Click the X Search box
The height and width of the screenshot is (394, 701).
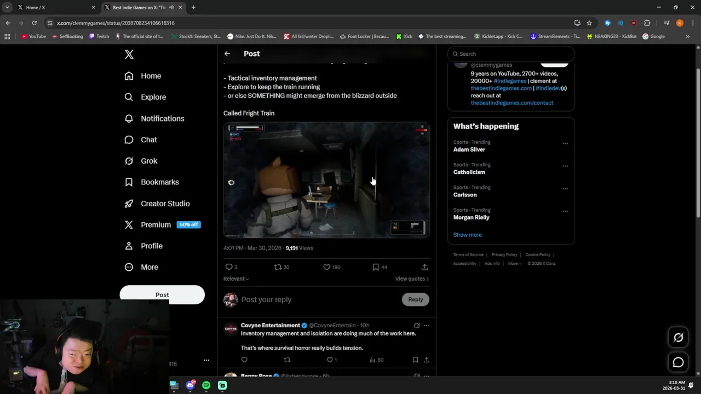pyautogui.click(x=511, y=54)
